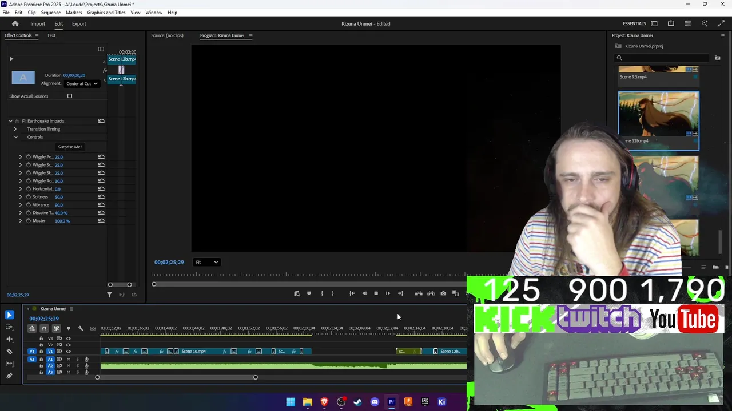Open Alignment dropdown Center at Cut
Viewport: 732px width, 411px height.
coord(82,83)
